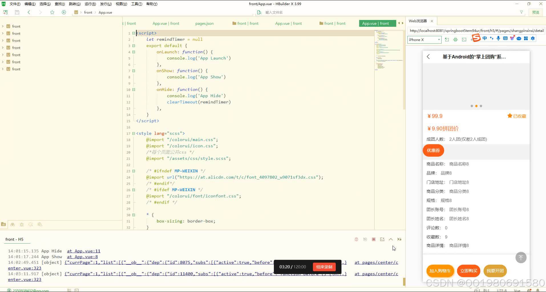
Task: Click the clear console X-arrow icon
Action: coord(399,239)
